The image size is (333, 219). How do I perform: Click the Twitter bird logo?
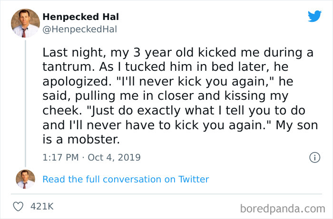coord(314,16)
